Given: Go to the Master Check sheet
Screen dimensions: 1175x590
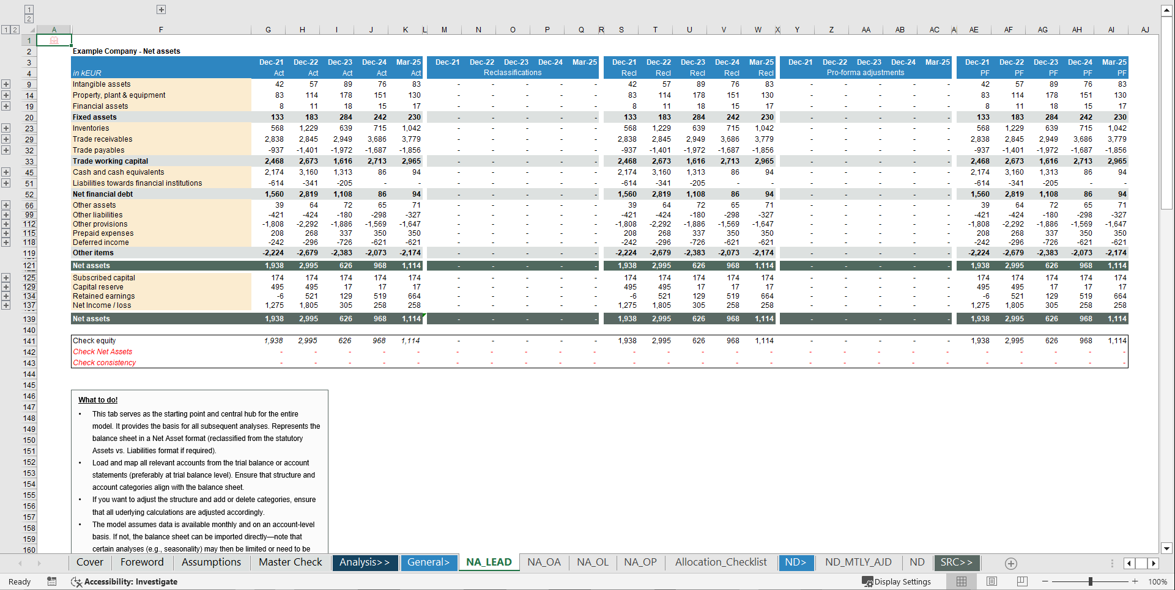Looking at the screenshot, I should [289, 563].
